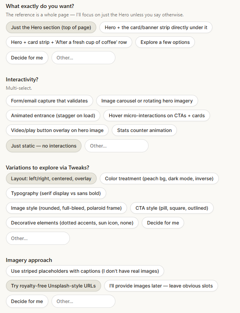Deselect 'Just static — no interactions'
Screen dimensions: 240x313
pyautogui.click(x=44, y=146)
